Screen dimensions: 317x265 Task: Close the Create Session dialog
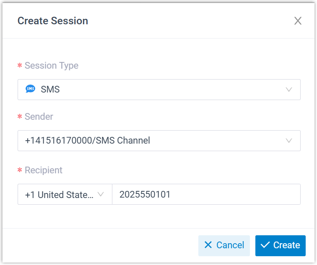298,21
